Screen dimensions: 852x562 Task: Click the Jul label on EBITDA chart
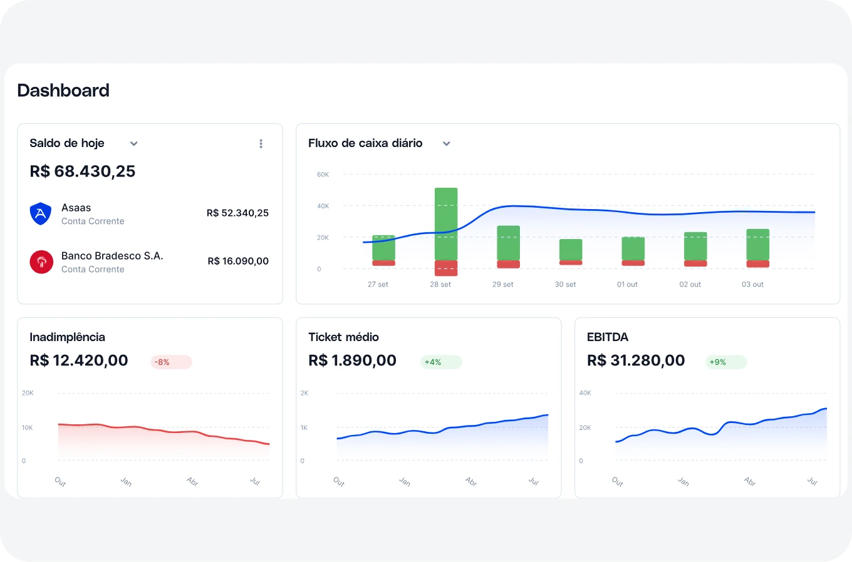[812, 481]
